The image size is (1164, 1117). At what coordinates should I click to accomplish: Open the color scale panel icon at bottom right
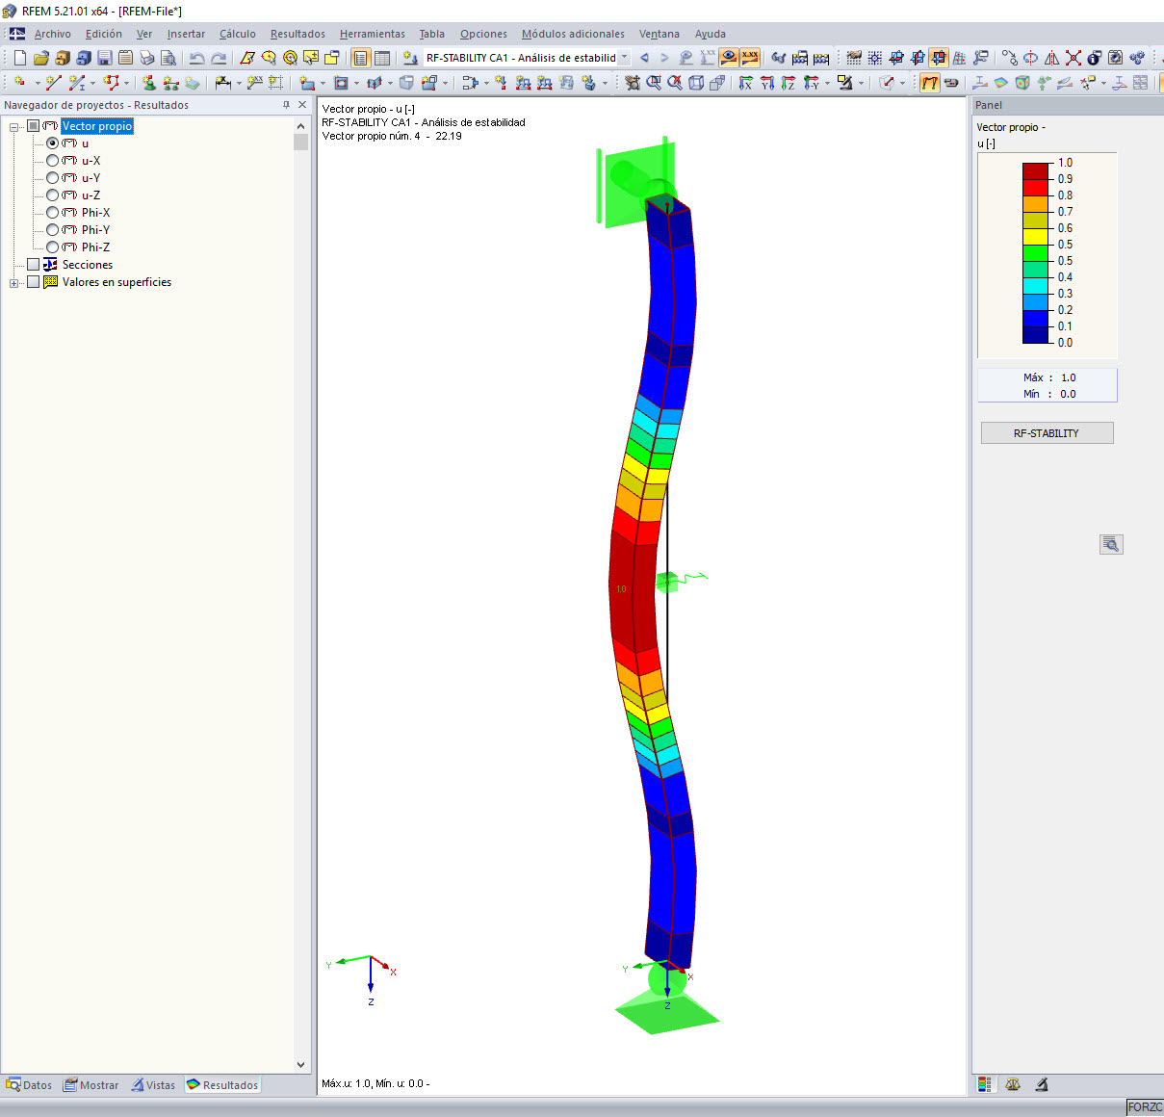coord(984,1084)
